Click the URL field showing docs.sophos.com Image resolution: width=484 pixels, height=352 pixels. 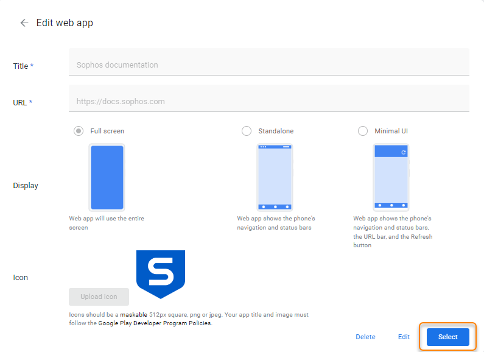268,102
